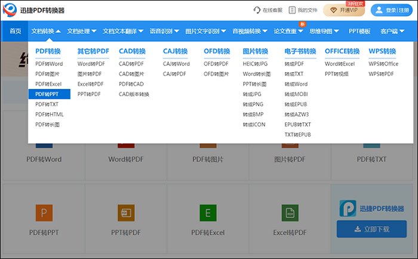Image resolution: width=418 pixels, height=259 pixels.
Task: Choose PPT转PDF in dropdown menu
Action: click(x=89, y=94)
